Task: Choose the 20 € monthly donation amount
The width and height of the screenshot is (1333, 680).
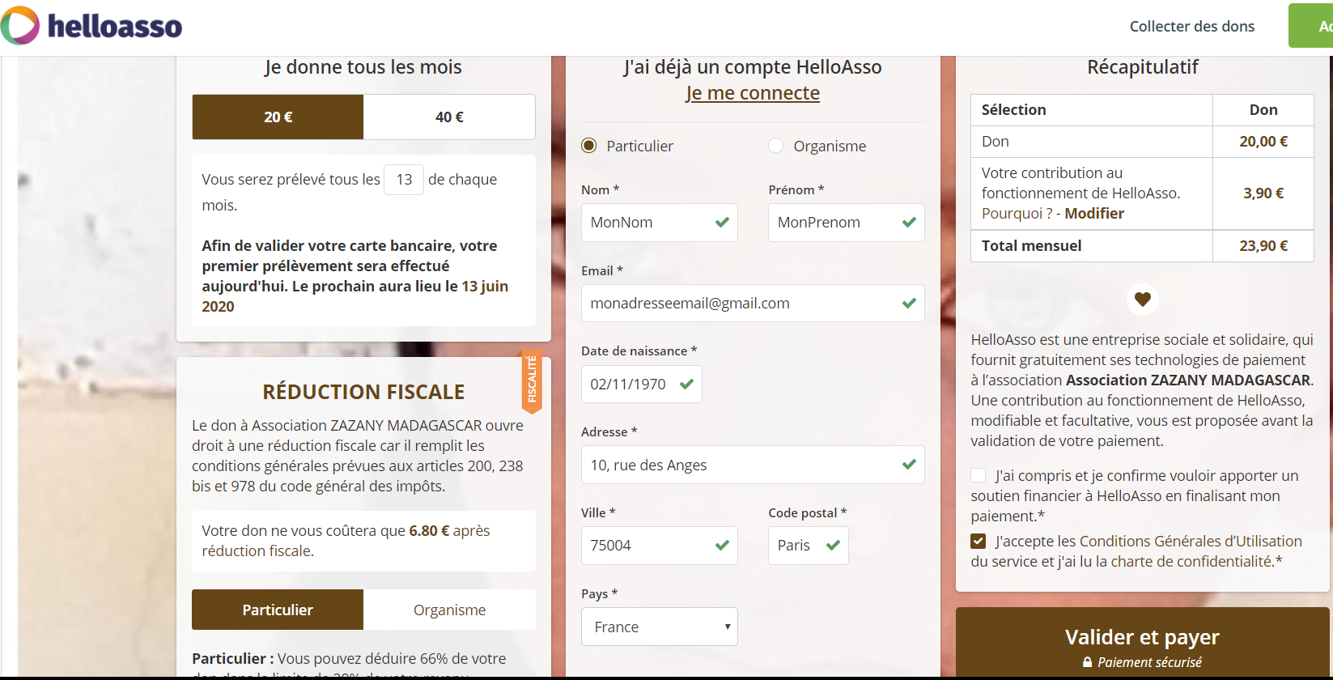Action: [278, 117]
